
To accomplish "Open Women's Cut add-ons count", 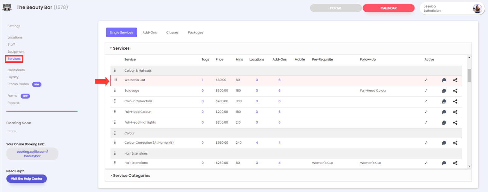I will coord(279,80).
